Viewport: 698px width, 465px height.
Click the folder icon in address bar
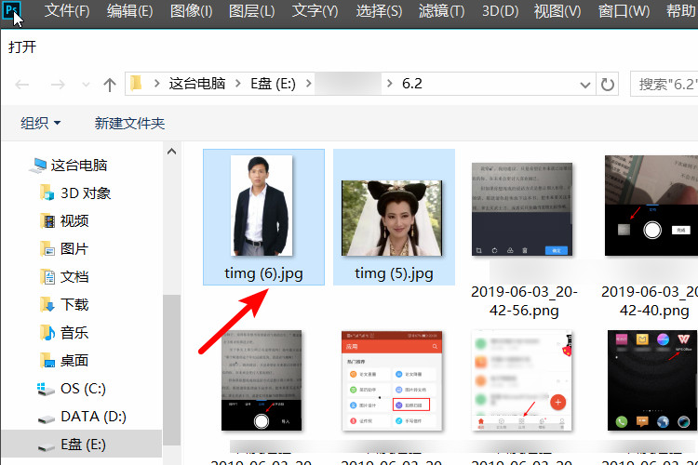136,83
